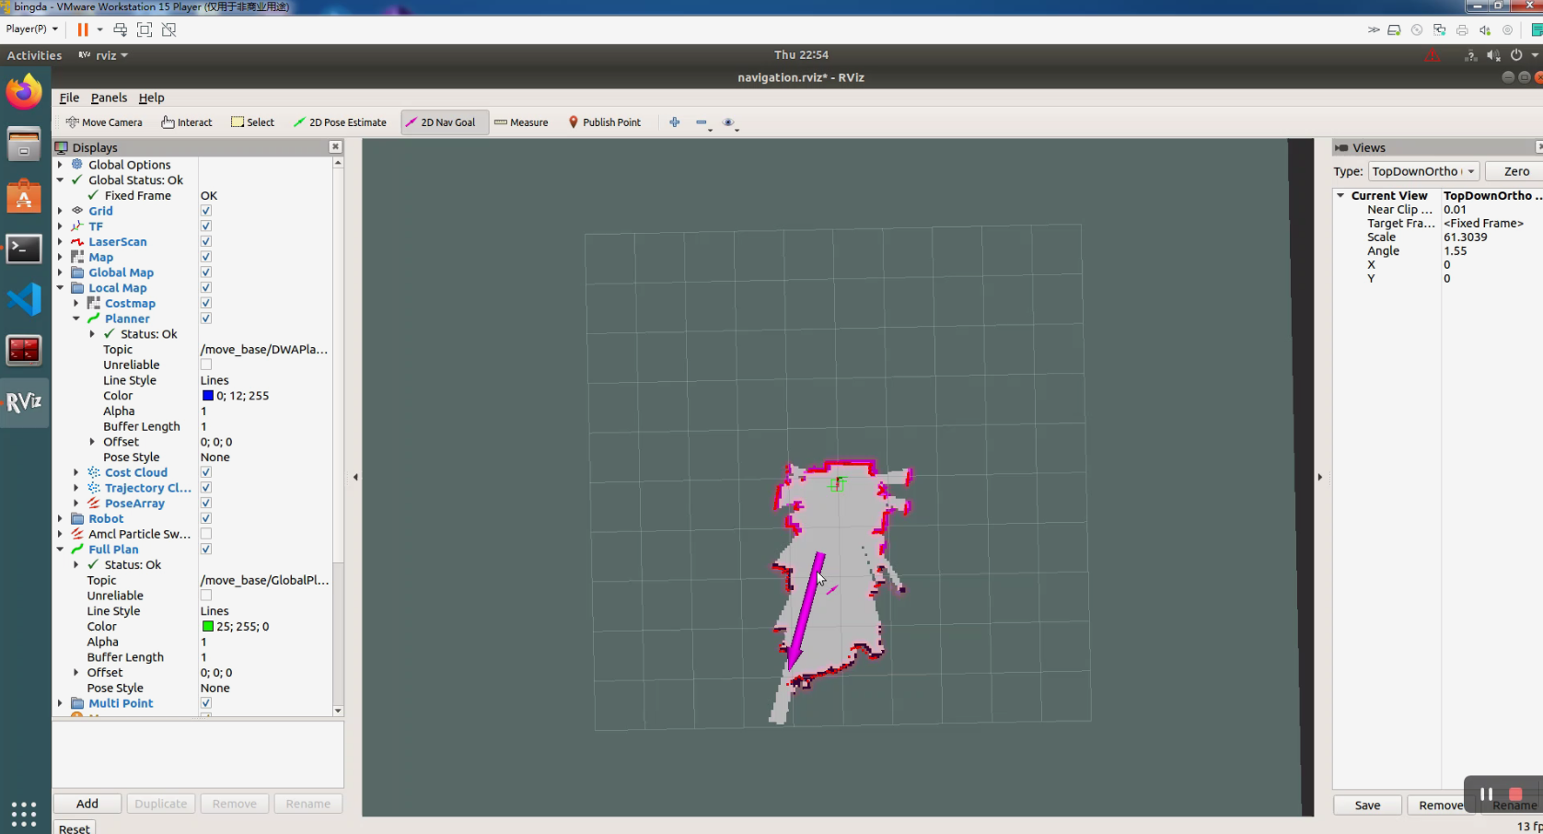Open Terminal from the dock
The image size is (1543, 834).
[24, 249]
